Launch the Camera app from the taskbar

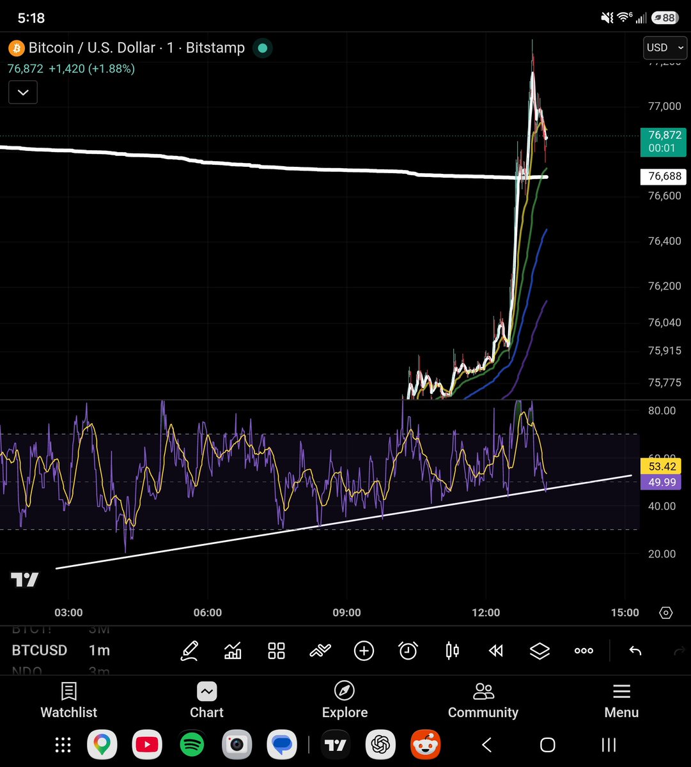[x=237, y=745]
